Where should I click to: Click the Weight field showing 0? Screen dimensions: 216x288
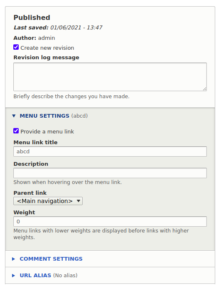coord(110,222)
